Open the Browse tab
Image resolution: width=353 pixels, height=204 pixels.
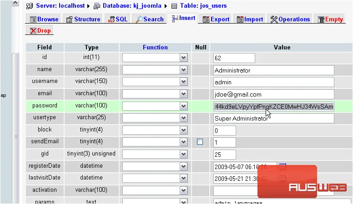tap(44, 19)
